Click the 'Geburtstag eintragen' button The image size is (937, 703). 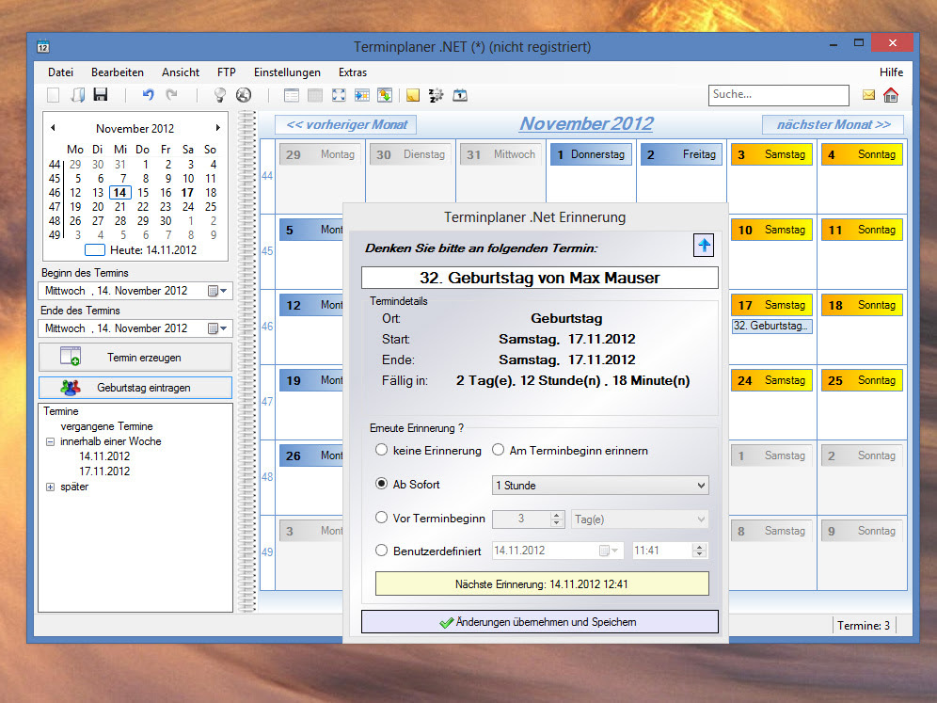click(135, 388)
